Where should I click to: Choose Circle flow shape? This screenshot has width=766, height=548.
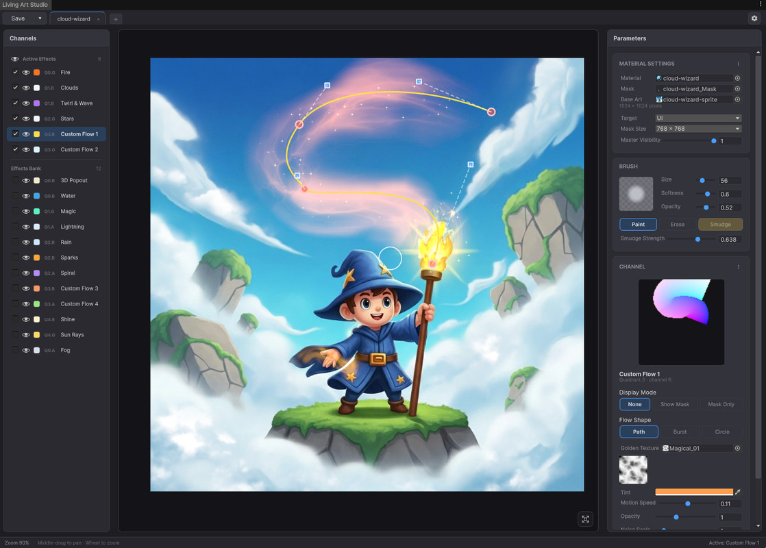[722, 432]
